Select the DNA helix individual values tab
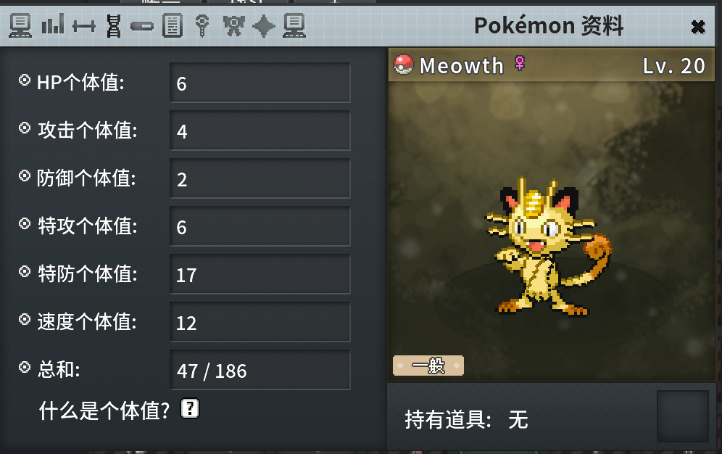Image resolution: width=722 pixels, height=454 pixels. pos(114,26)
